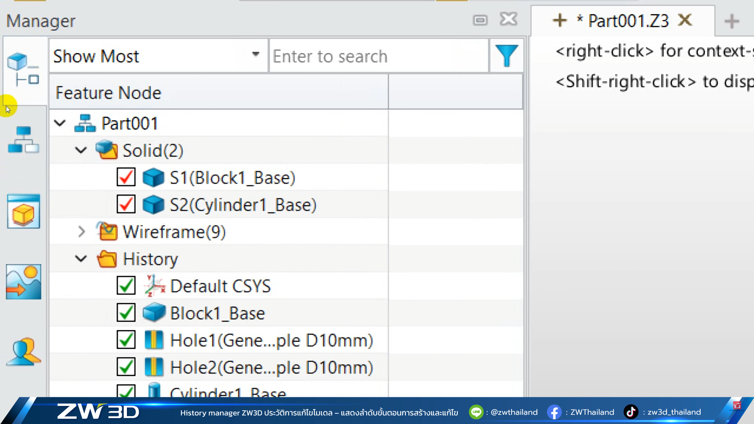
Task: Open the Visual manager image icon
Action: pos(24,282)
